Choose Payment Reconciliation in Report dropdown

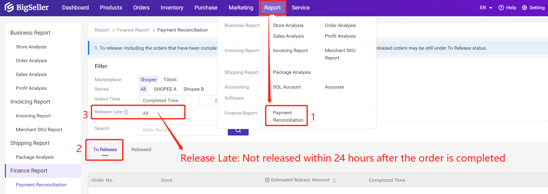tap(288, 116)
